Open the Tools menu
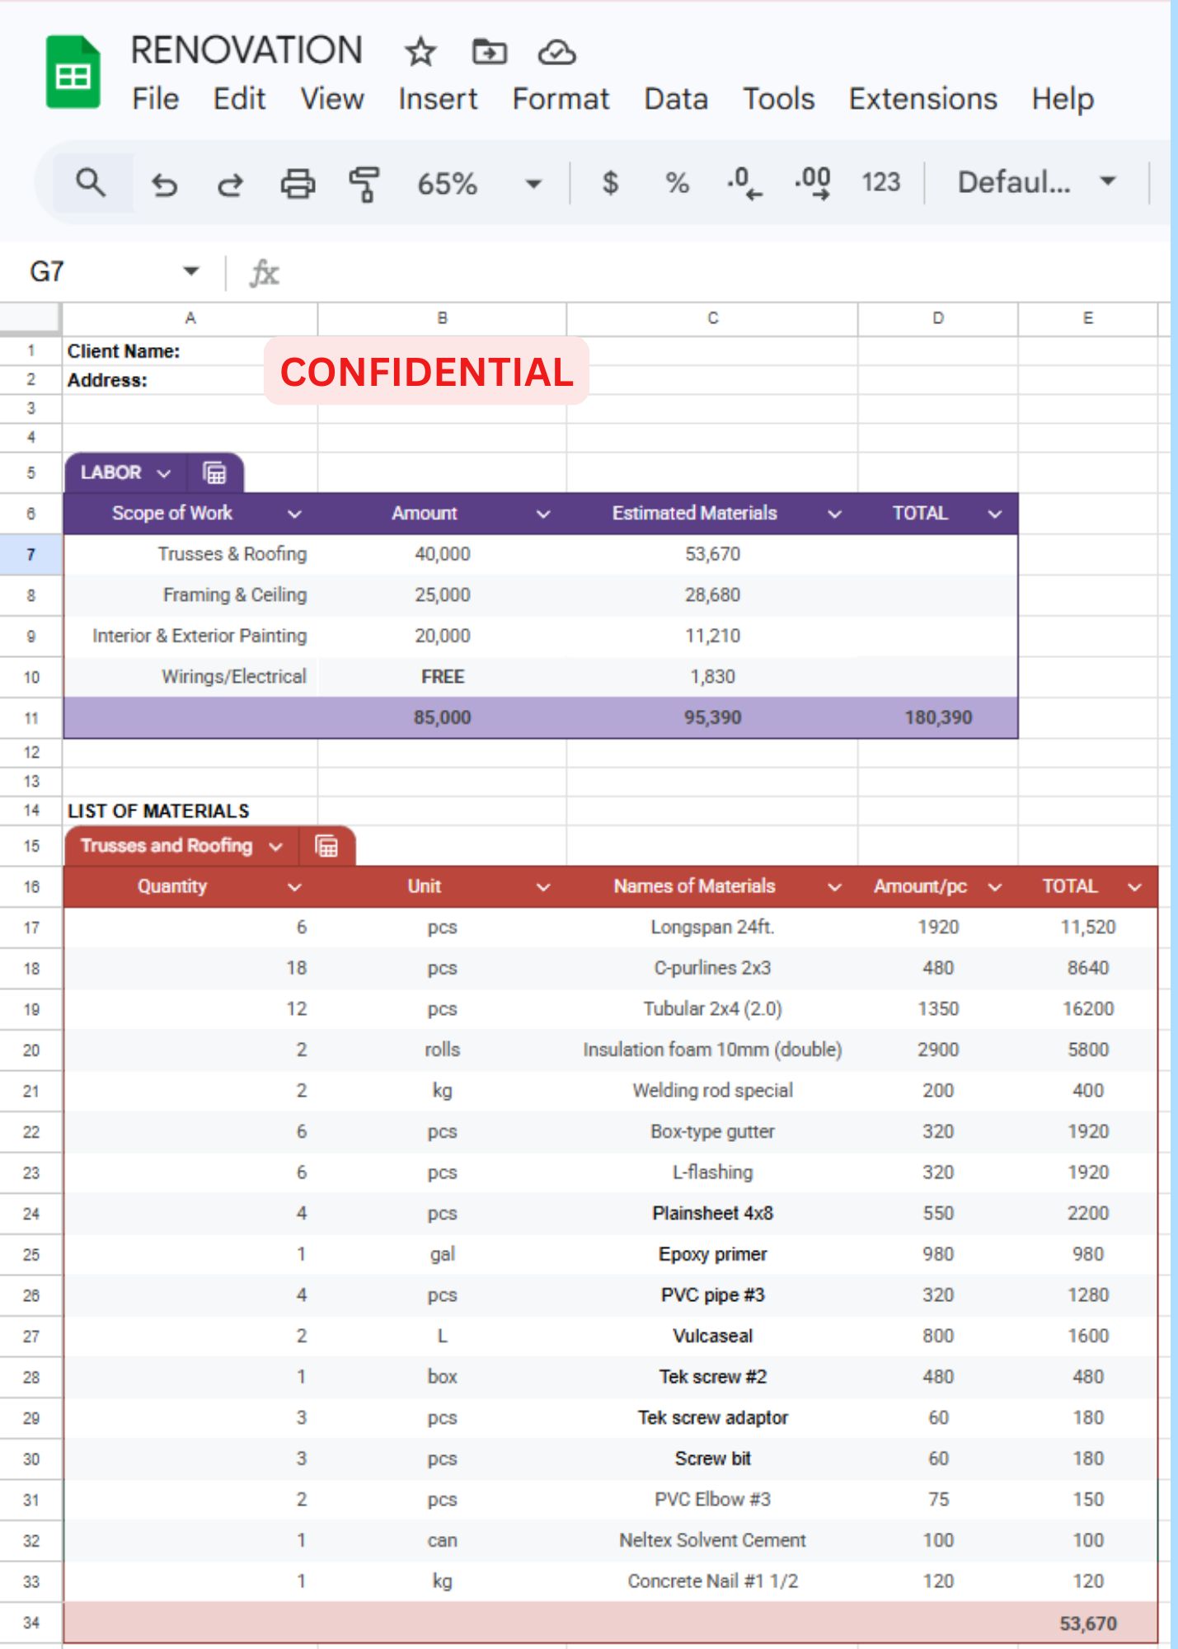Viewport: 1178px width, 1649px height. 779,99
